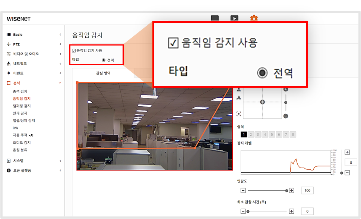Image resolution: width=361 pixels, height=219 pixels.
Task: Open the 관심 영역 tab
Action: point(103,73)
